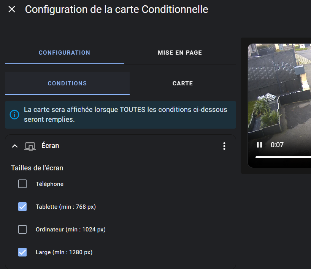The height and width of the screenshot is (269, 311).
Task: Select the Conditions sub-tab
Action: click(67, 83)
